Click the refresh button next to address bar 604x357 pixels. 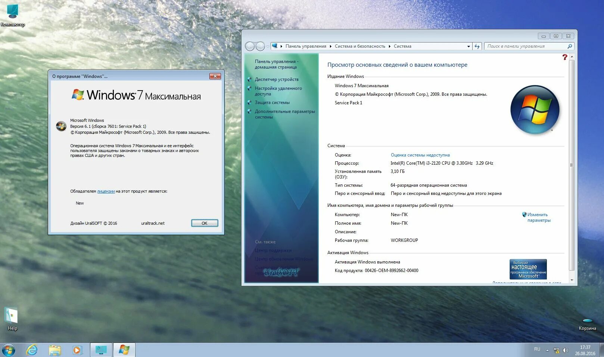tap(477, 46)
